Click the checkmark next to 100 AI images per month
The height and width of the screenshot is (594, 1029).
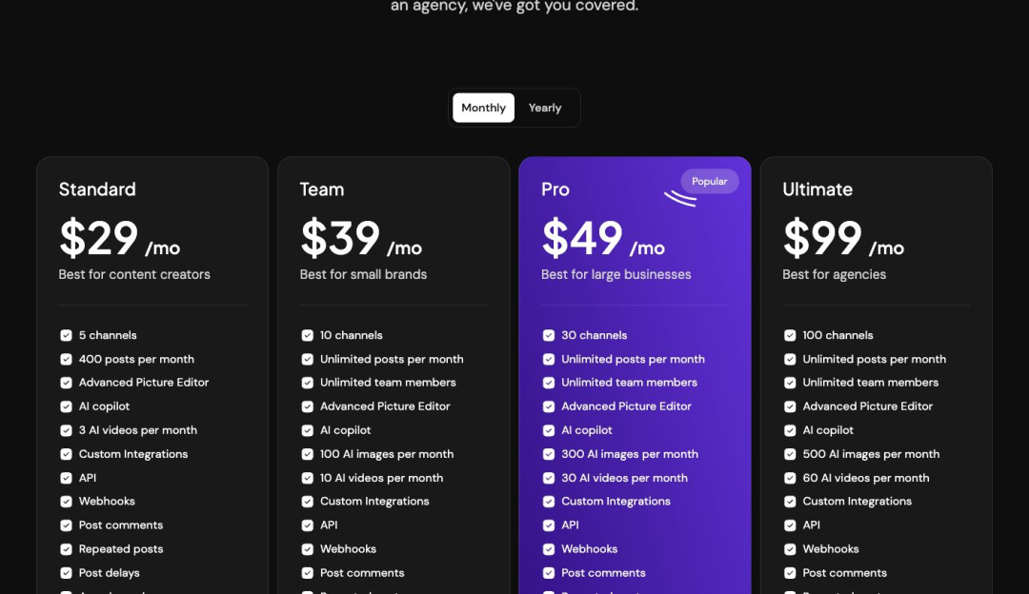click(x=307, y=454)
